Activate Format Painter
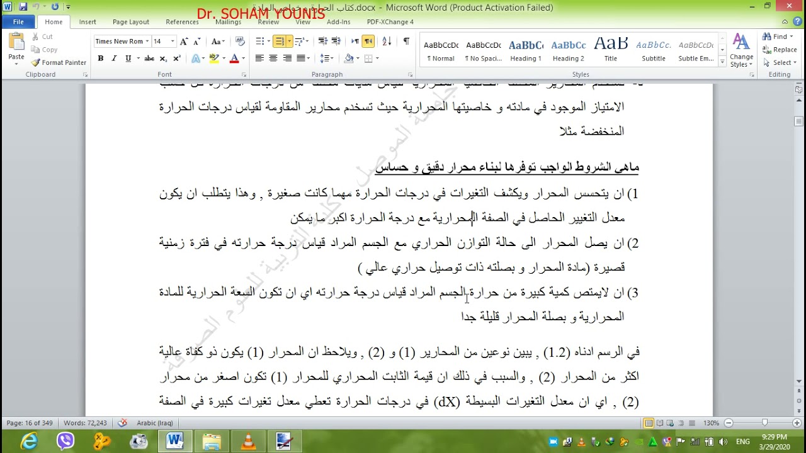This screenshot has height=453, width=806. click(x=59, y=62)
